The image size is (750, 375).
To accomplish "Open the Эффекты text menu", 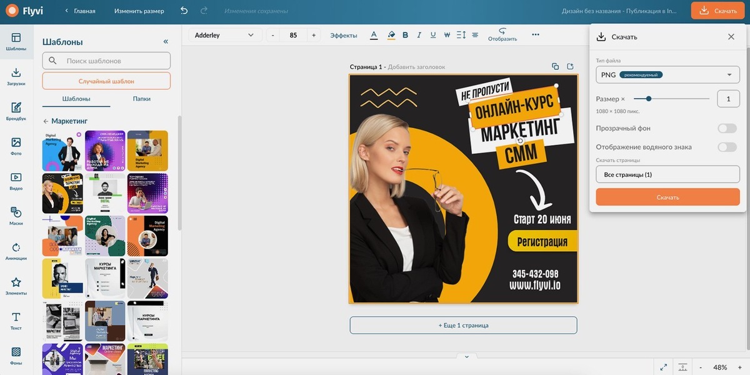I will (344, 36).
